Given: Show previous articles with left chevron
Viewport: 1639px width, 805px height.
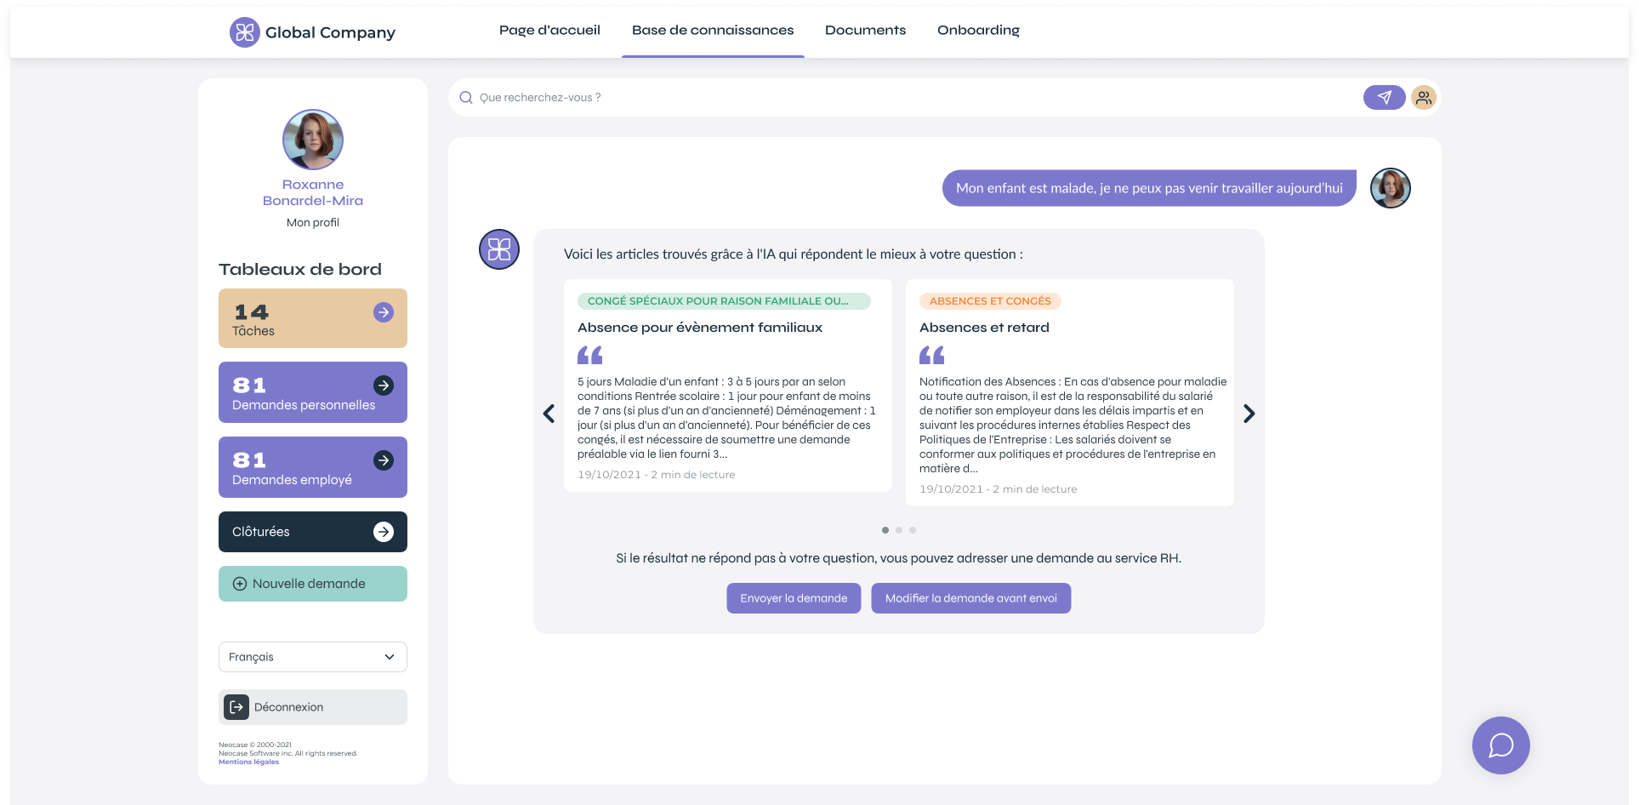Looking at the screenshot, I should [x=549, y=414].
